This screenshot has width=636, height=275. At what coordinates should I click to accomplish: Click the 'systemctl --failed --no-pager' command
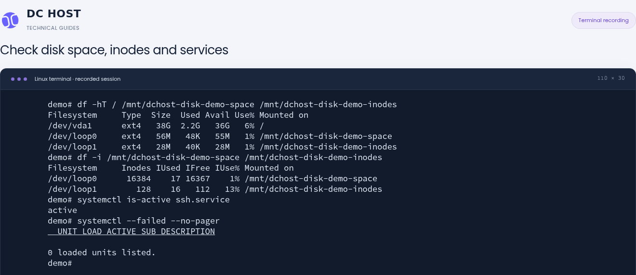point(134,221)
